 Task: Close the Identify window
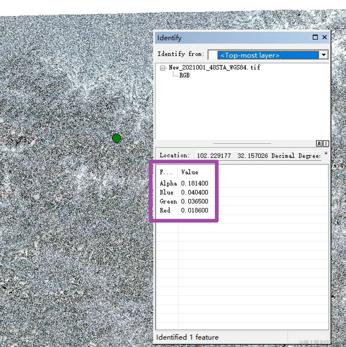pos(325,37)
